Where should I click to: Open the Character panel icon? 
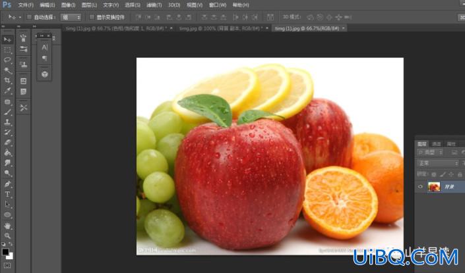coord(44,47)
